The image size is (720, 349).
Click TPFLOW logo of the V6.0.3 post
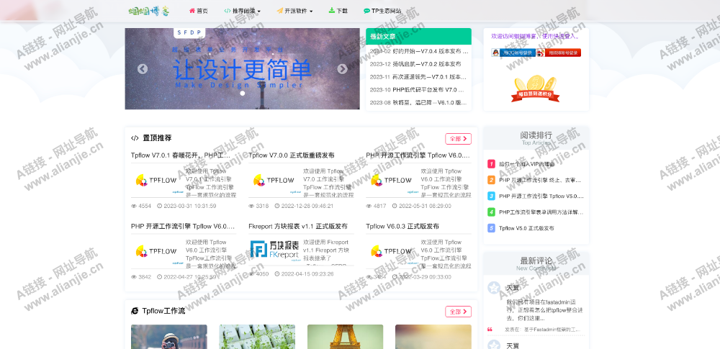tap(392, 252)
